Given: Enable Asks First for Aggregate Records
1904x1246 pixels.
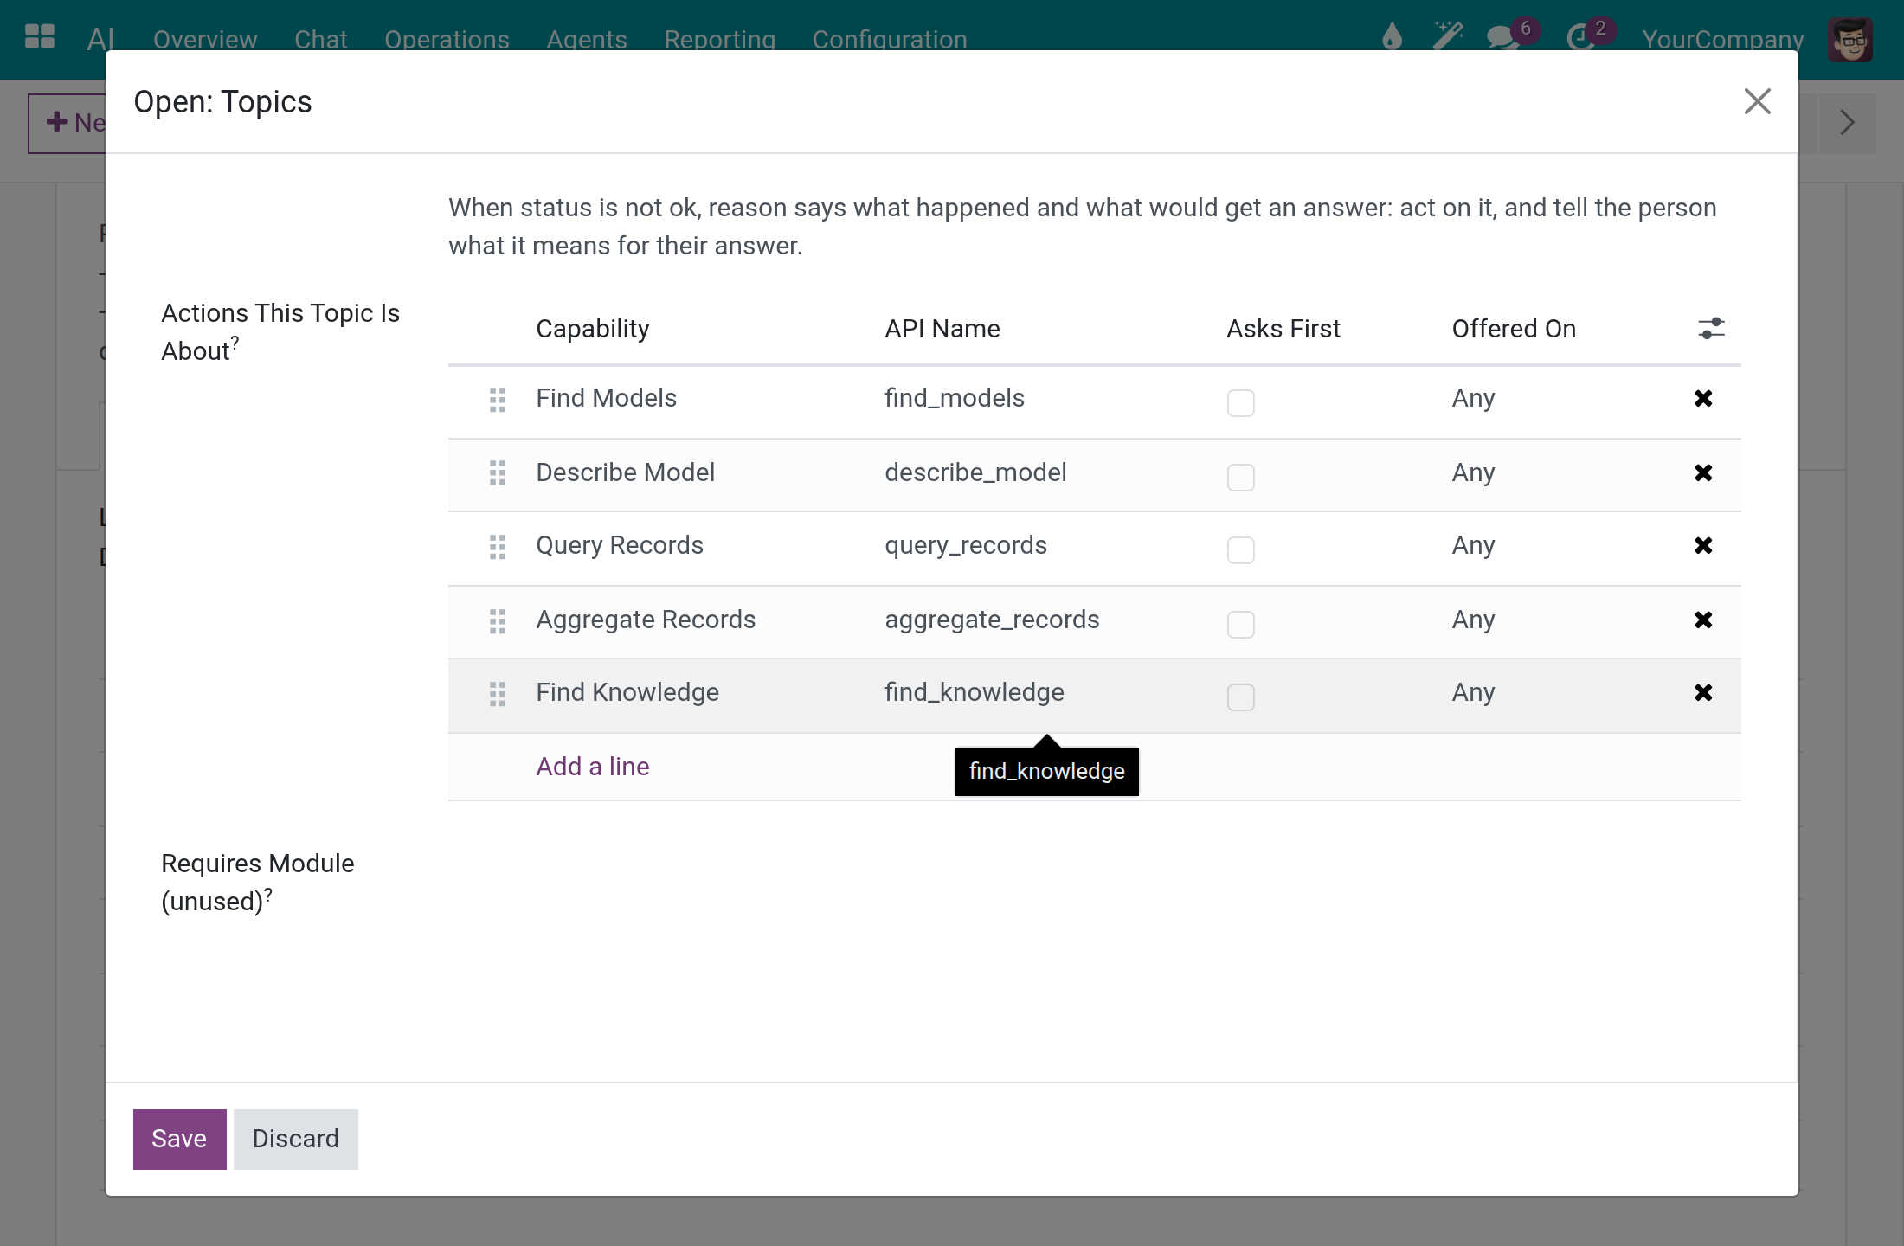Looking at the screenshot, I should click(x=1241, y=624).
